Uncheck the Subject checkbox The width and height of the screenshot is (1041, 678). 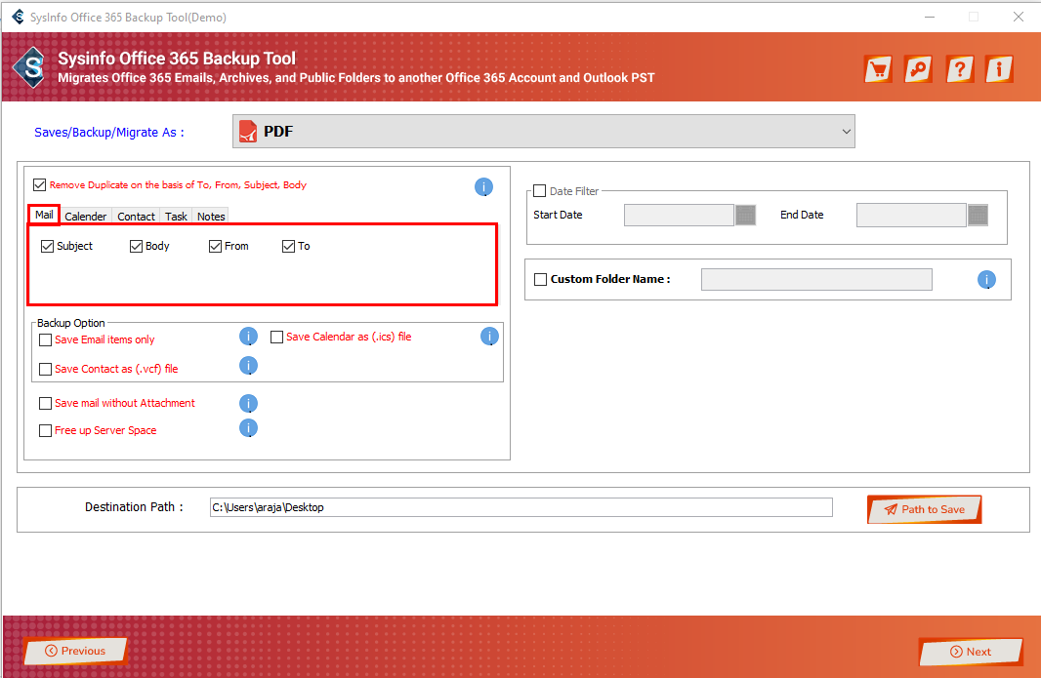coord(47,246)
